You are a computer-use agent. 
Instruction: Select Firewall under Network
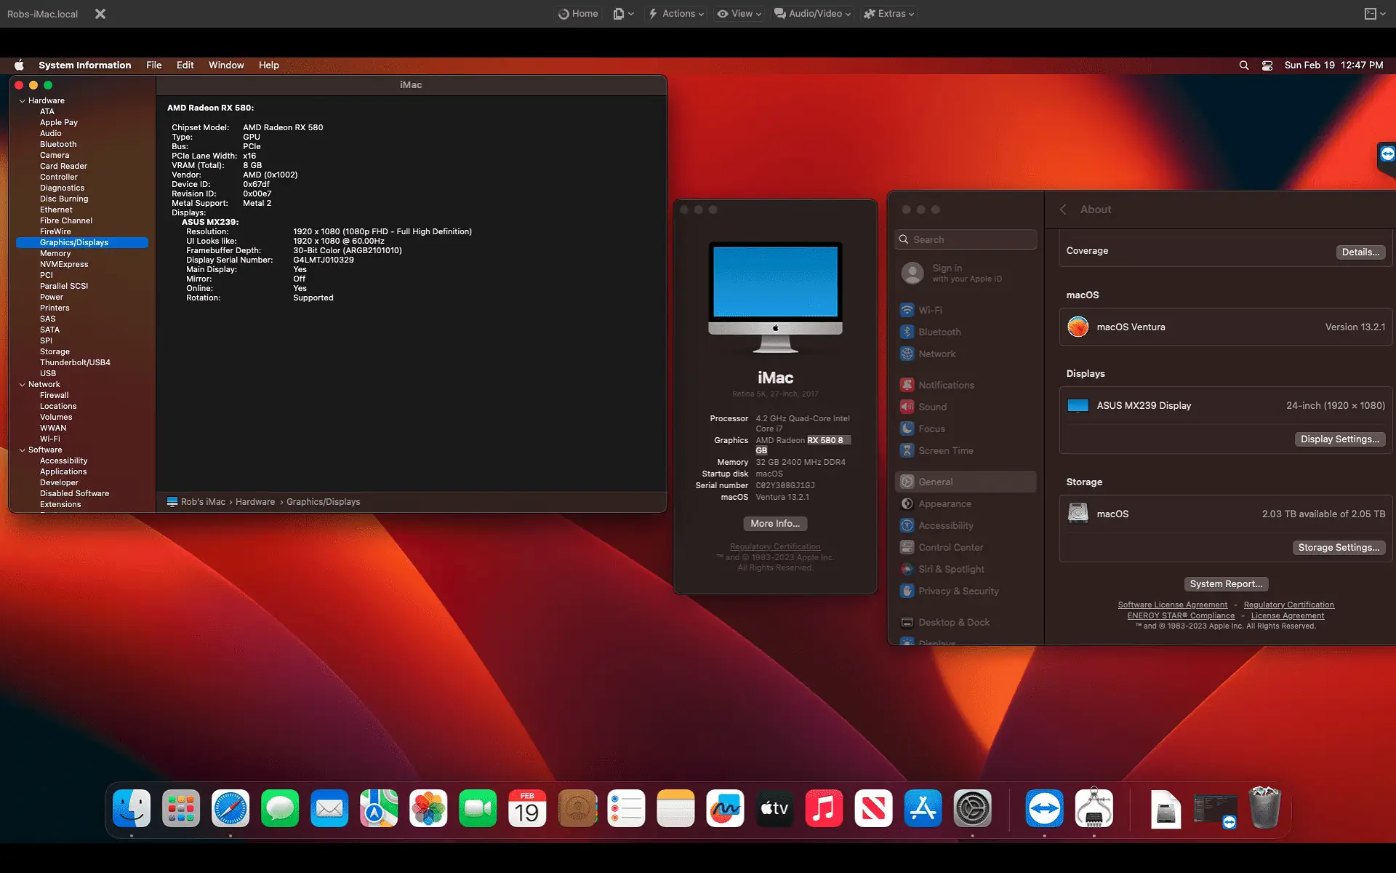point(55,396)
